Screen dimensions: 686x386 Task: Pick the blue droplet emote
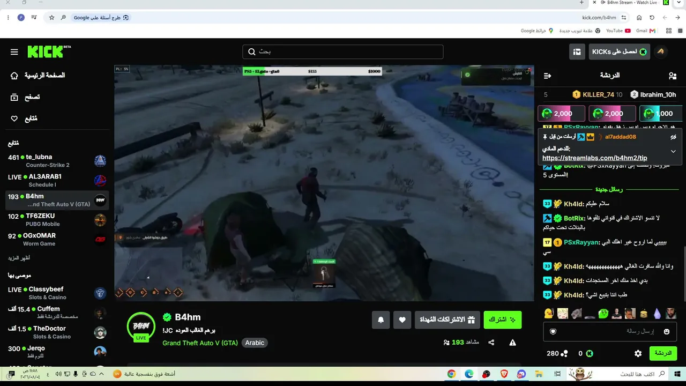658,314
